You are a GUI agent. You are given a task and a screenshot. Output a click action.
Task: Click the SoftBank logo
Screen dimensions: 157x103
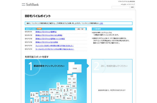click(x=30, y=5)
